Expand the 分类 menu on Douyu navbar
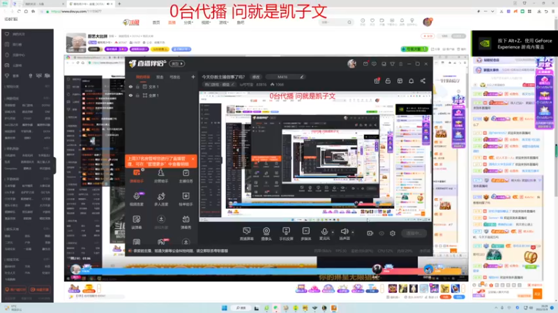The height and width of the screenshot is (313, 558). point(188,22)
